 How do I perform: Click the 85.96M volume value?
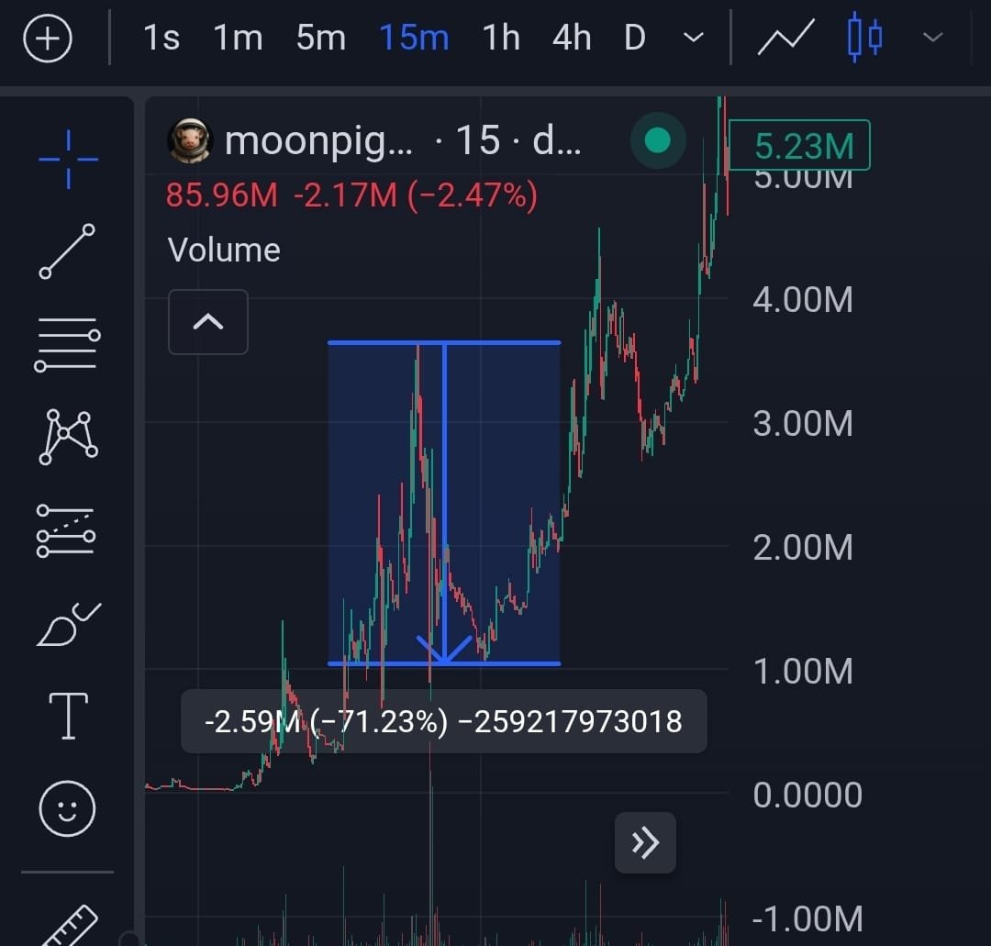coord(222,195)
